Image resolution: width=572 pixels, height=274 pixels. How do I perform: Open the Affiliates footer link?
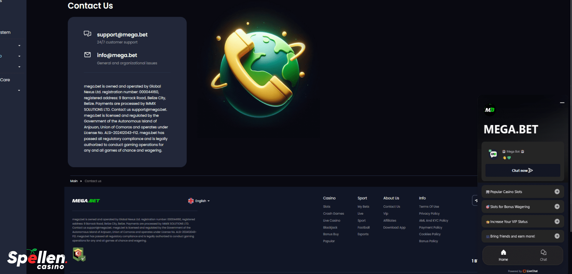point(390,220)
